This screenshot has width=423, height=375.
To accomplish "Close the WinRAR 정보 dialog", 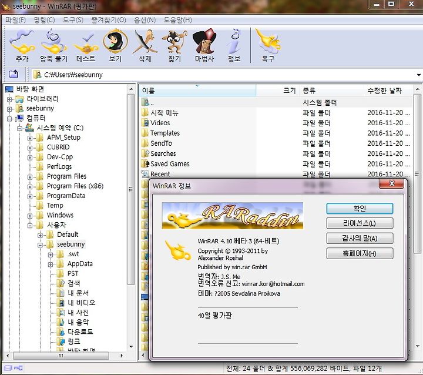I will [x=391, y=183].
